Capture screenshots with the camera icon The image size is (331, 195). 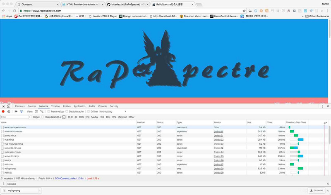coord(16,111)
